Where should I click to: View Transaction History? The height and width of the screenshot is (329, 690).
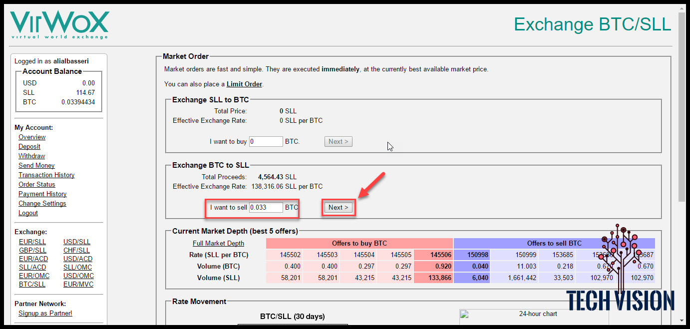tap(46, 175)
